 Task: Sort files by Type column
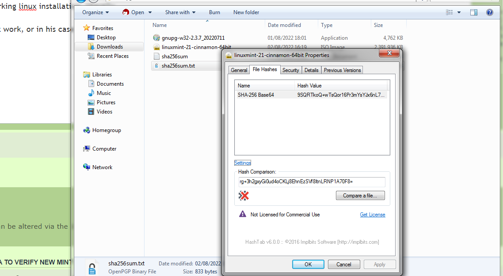tap(327, 25)
